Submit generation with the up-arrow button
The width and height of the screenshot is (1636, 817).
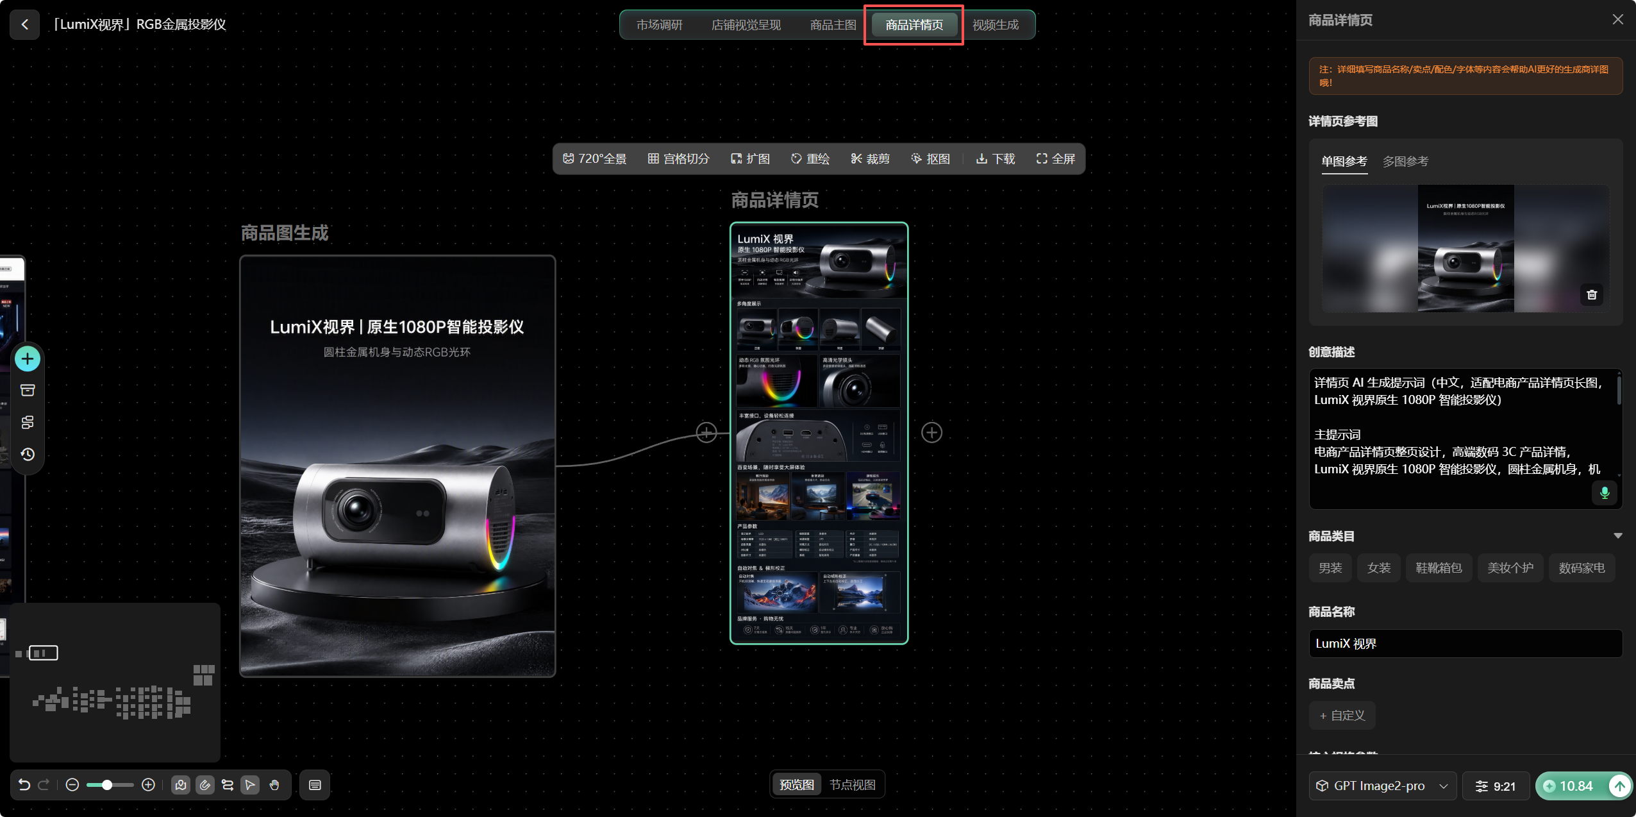click(1620, 786)
